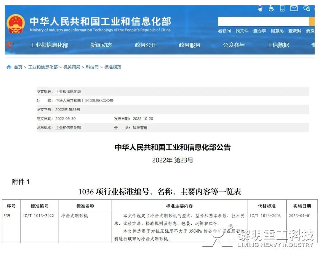
Task: Choose the 查数据 search tab
Action: [x=295, y=31]
